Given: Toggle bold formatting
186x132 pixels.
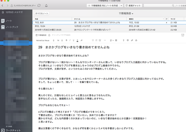Looking at the screenshot, I should tap(67, 40).
